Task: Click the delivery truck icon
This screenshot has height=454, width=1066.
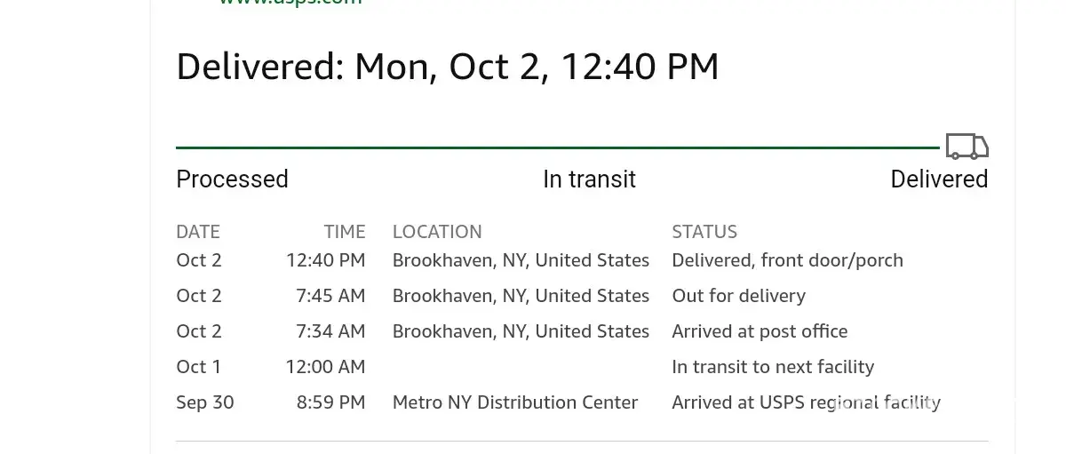Action: point(967,147)
